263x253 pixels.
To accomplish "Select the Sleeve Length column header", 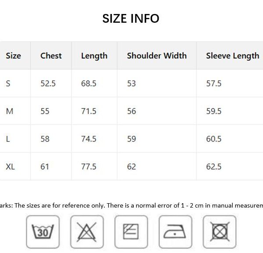I will pyautogui.click(x=233, y=56).
